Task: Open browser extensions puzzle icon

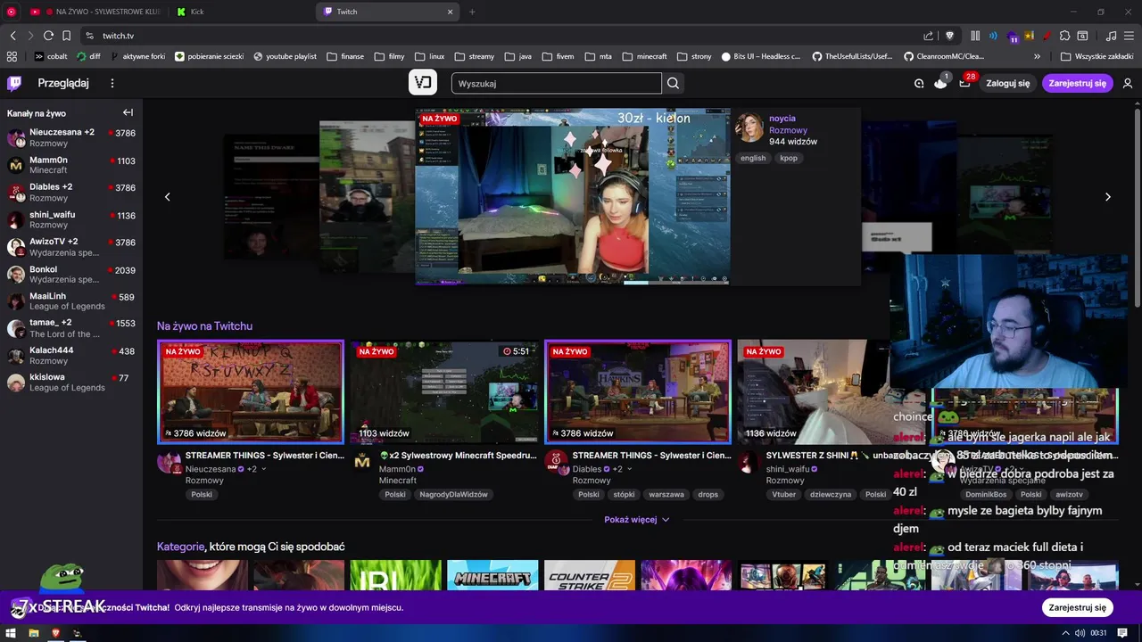Action: (x=1064, y=36)
